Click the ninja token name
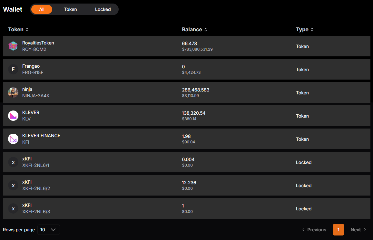 coord(27,89)
